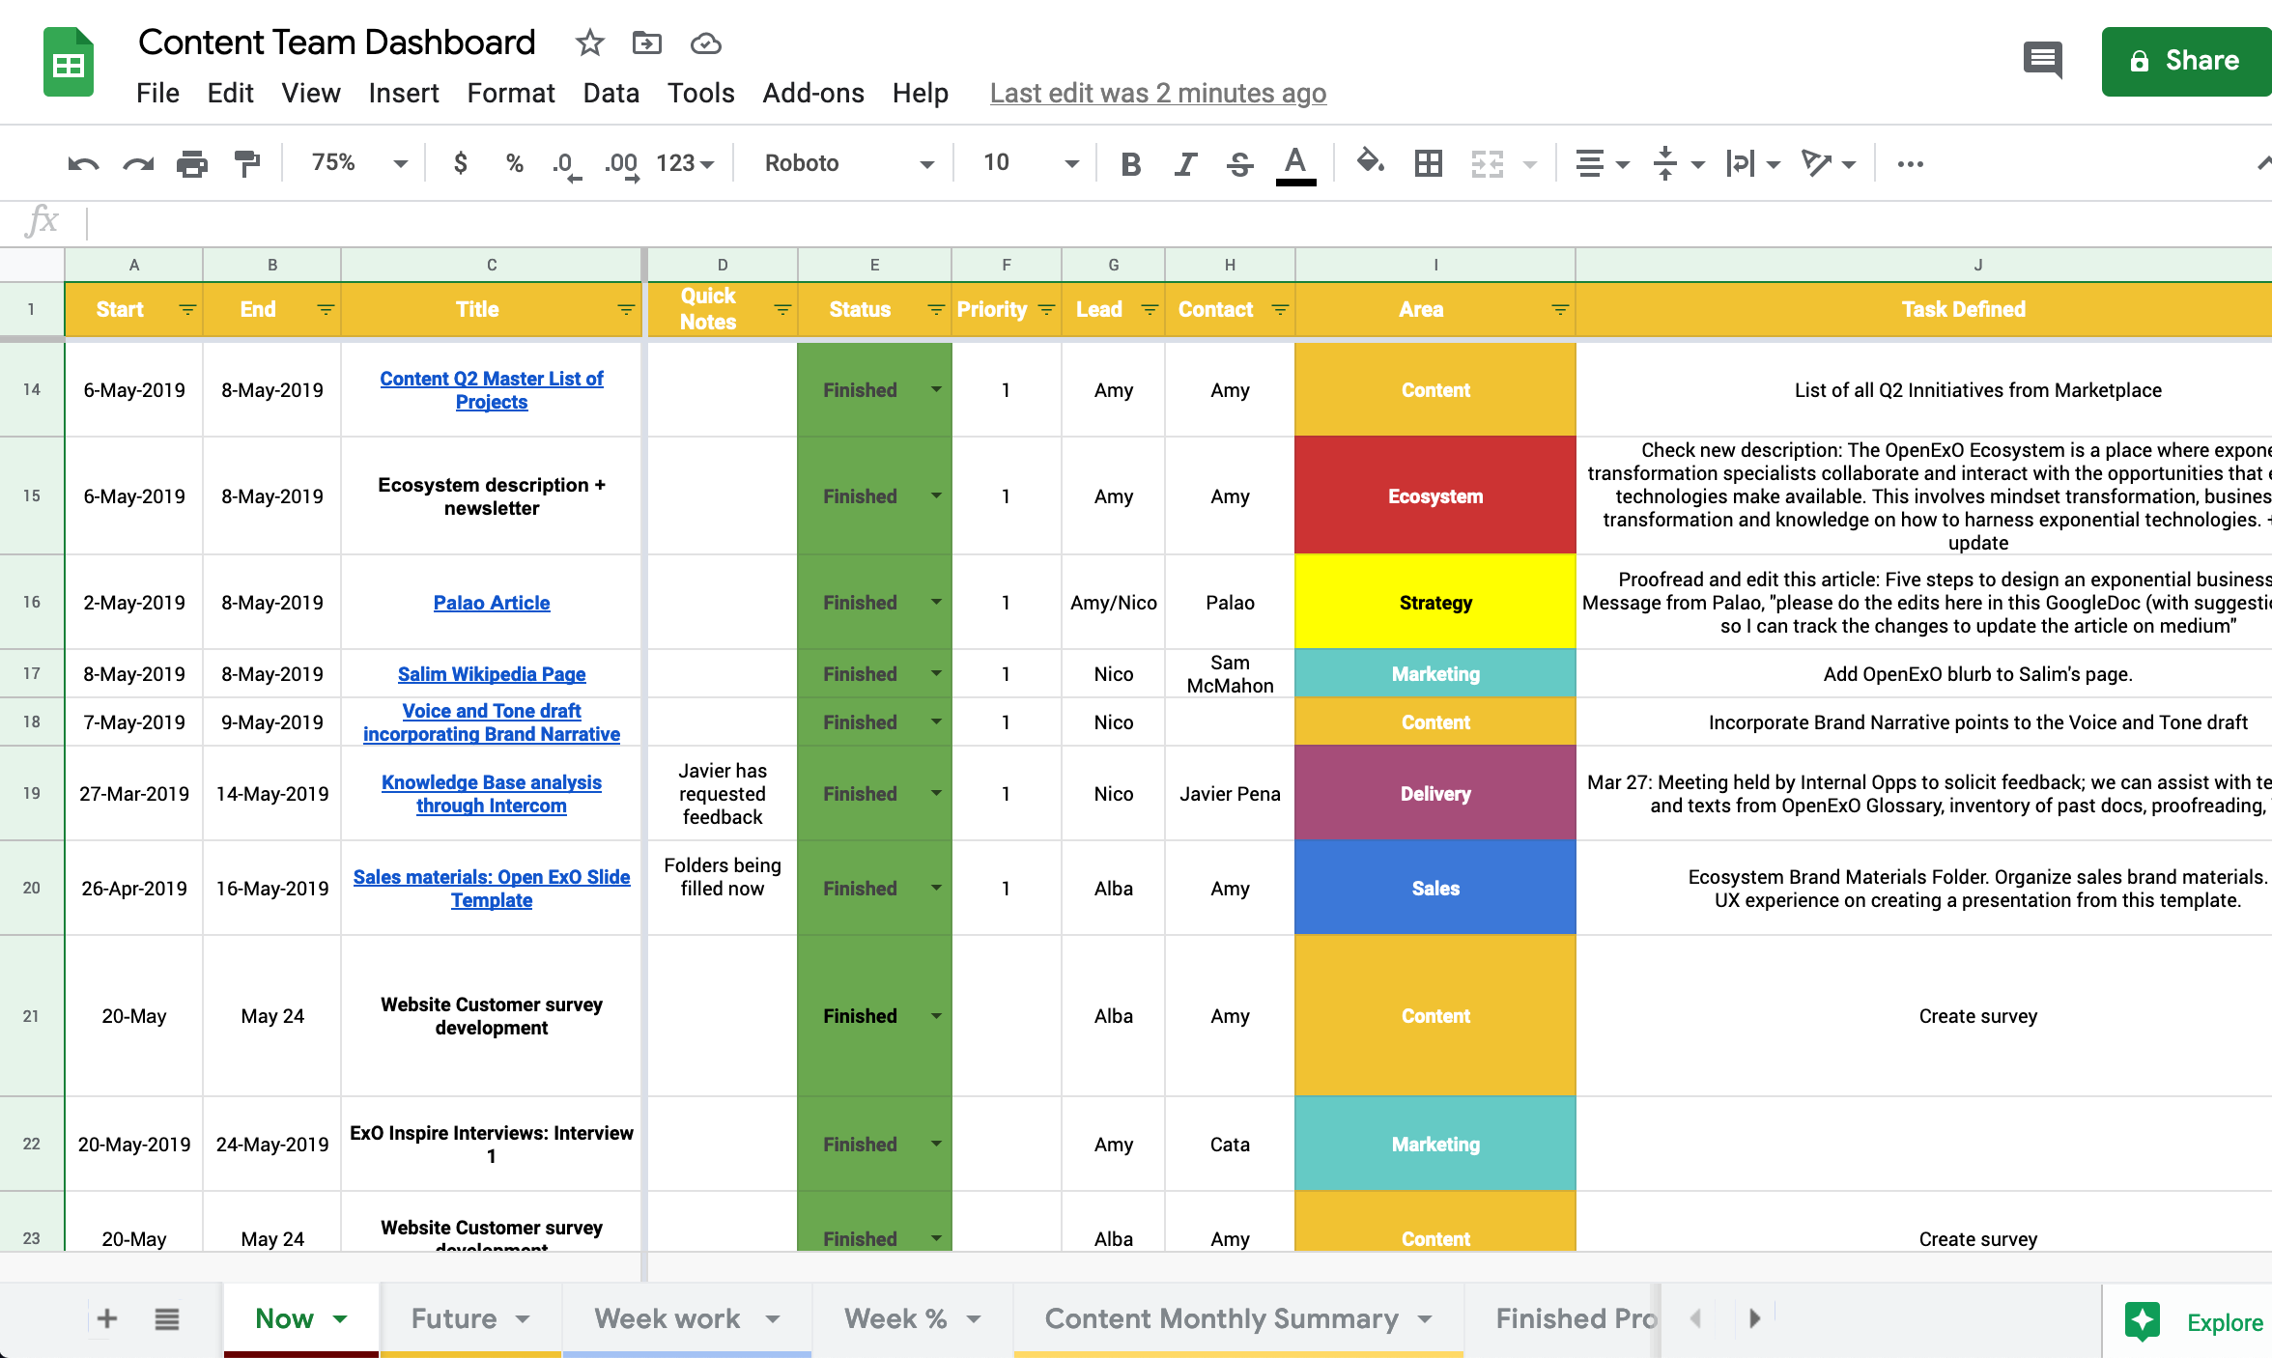Open the Format menu

pos(510,93)
